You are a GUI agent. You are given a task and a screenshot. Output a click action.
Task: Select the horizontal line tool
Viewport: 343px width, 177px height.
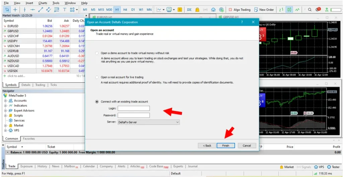32,10
